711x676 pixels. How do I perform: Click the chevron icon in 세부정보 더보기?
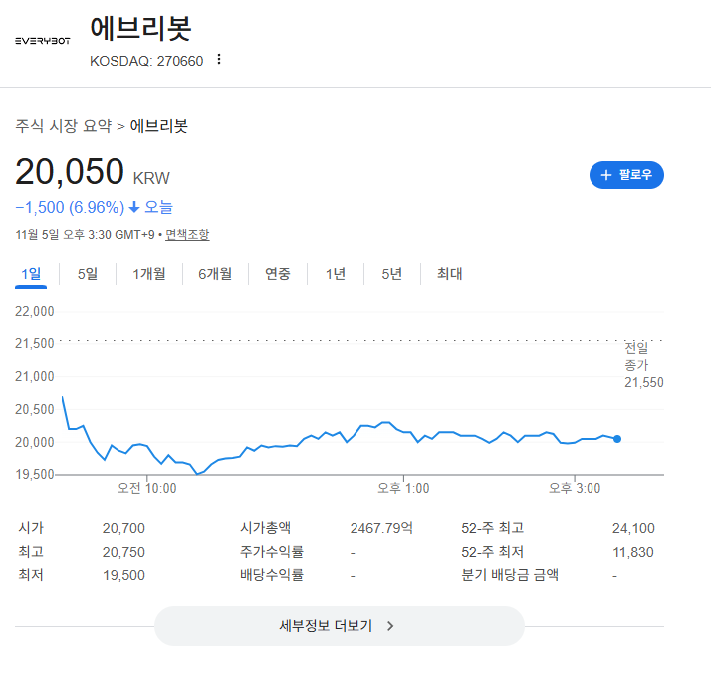tap(390, 626)
